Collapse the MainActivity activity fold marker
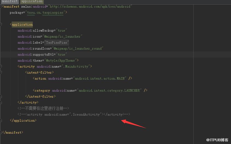Viewport: 231px width, 144px height. 1,67
